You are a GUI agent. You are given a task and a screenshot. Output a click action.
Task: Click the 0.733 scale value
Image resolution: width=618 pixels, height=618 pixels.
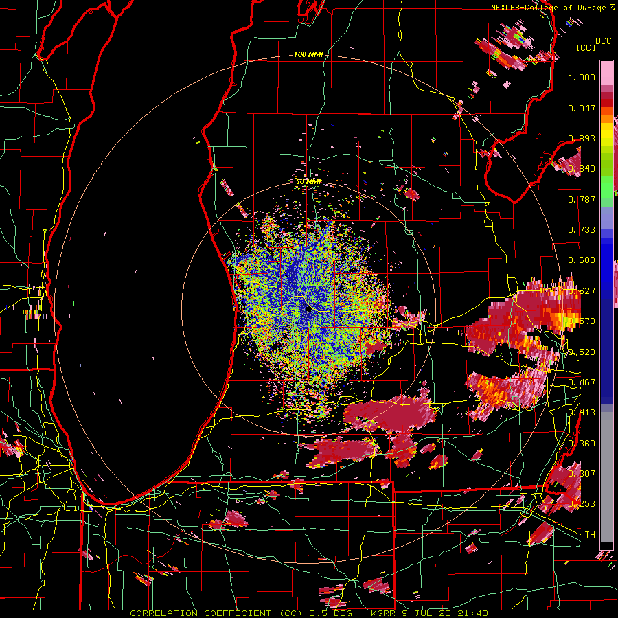point(582,230)
